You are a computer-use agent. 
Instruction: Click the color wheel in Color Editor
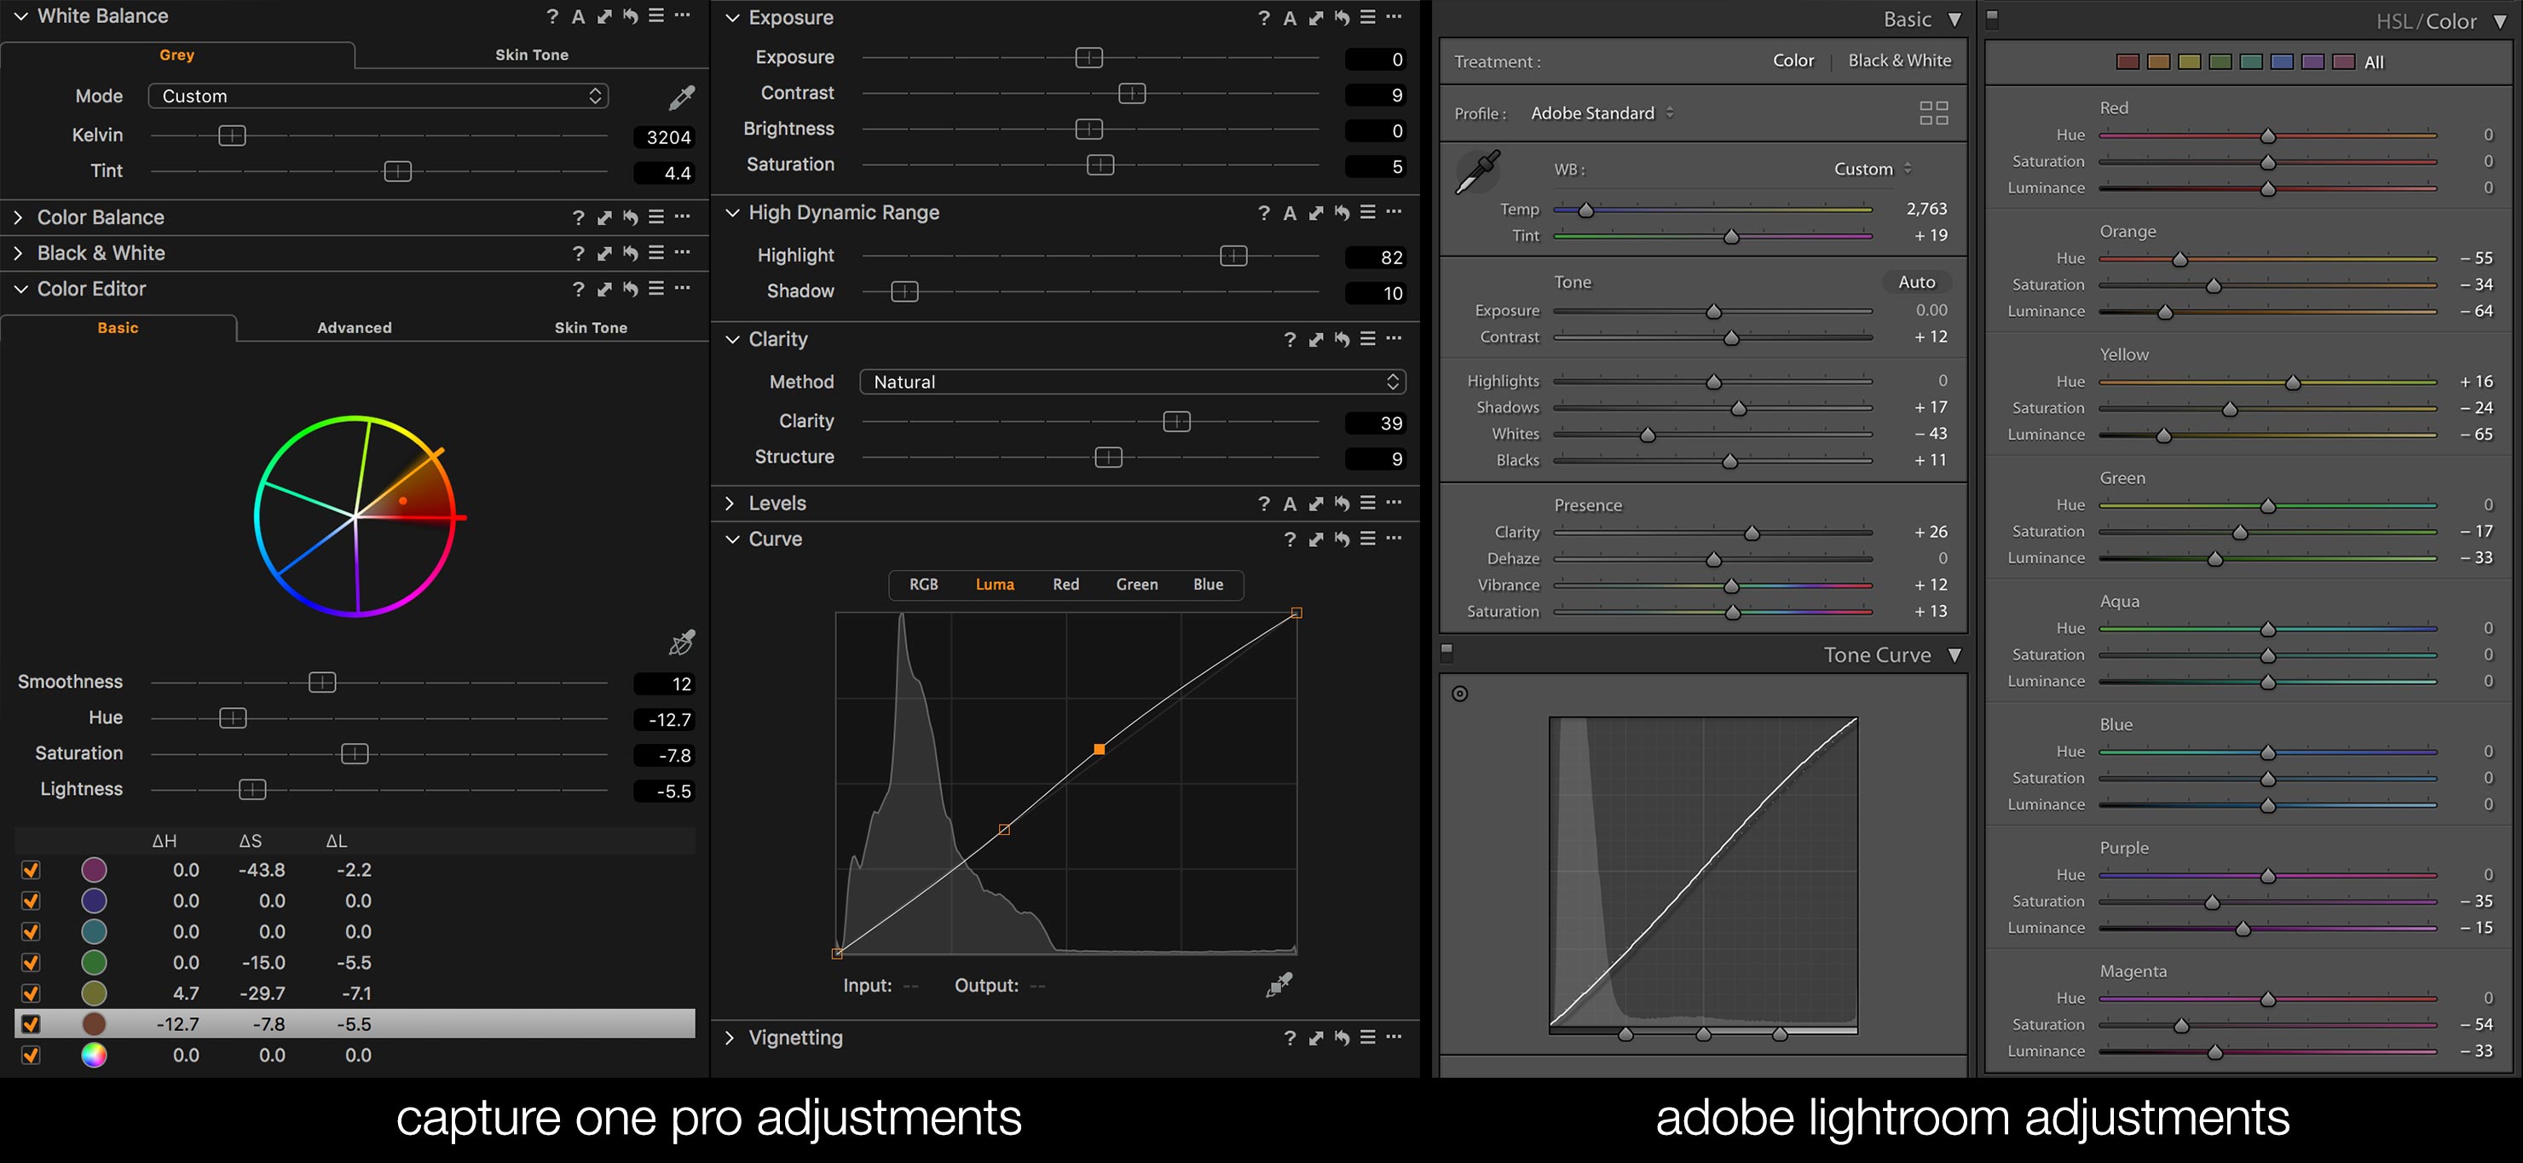coord(355,516)
